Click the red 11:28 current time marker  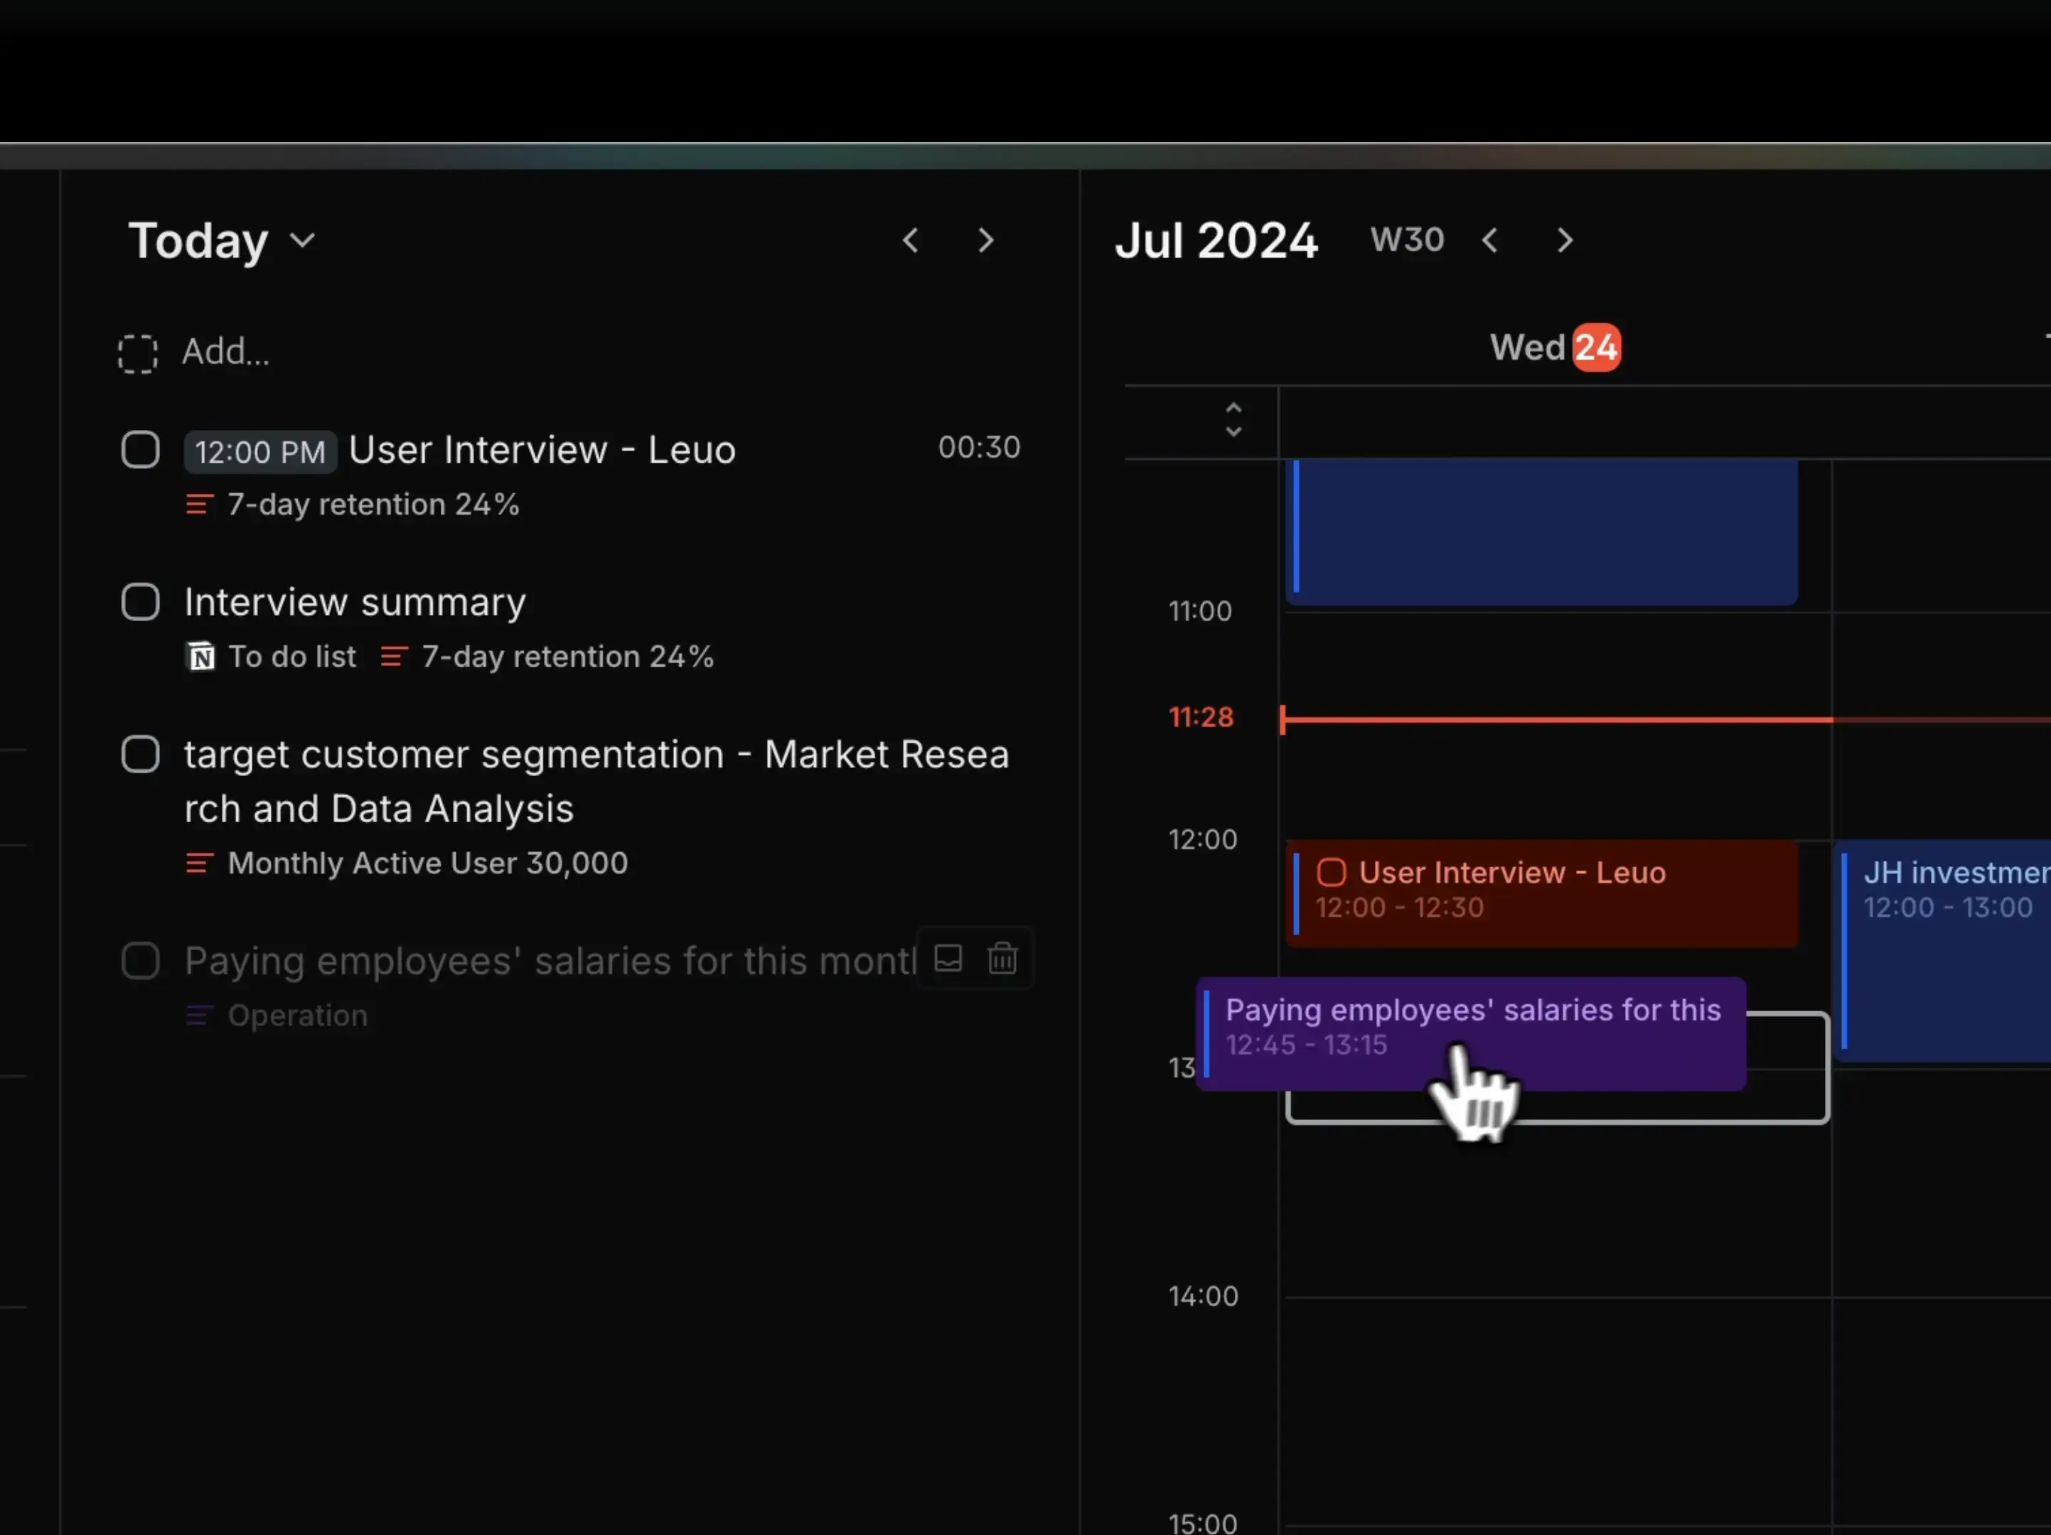[1201, 716]
